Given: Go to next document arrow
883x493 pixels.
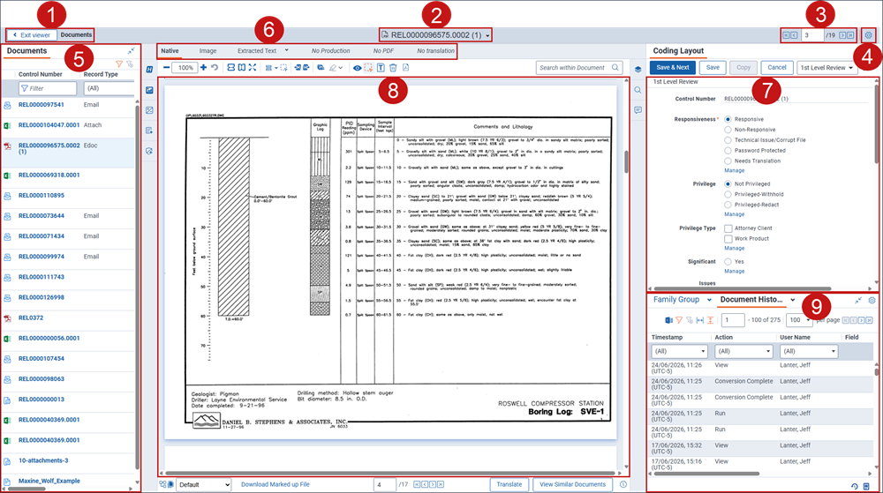Looking at the screenshot, I should [x=842, y=35].
